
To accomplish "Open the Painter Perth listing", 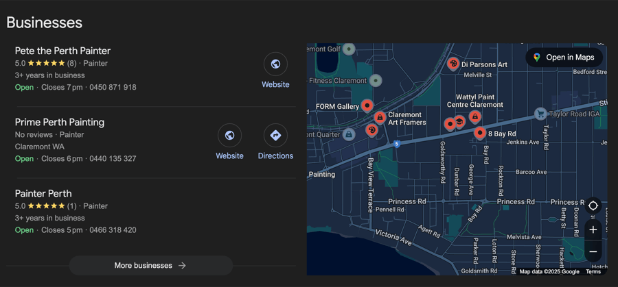I will point(43,193).
